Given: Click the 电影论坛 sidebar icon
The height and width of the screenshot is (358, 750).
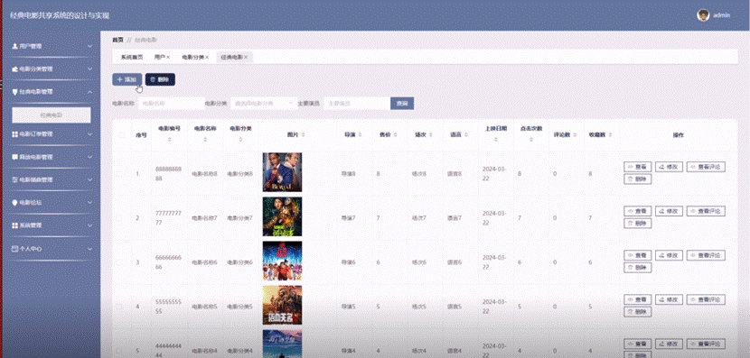Looking at the screenshot, I should pyautogui.click(x=14, y=202).
